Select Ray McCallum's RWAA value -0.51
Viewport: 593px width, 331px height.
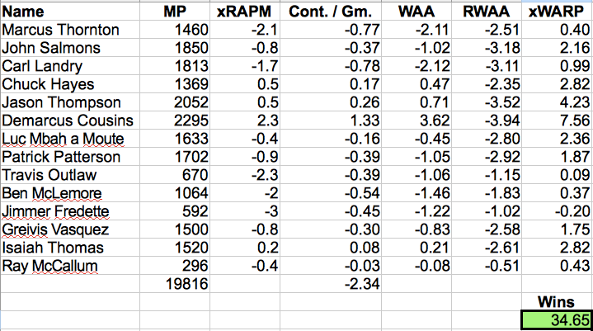coord(487,266)
